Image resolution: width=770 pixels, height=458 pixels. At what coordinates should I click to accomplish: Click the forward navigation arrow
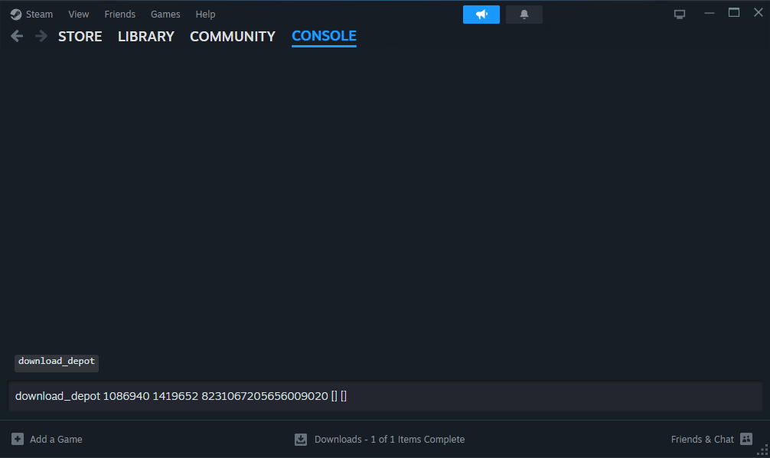pos(41,35)
